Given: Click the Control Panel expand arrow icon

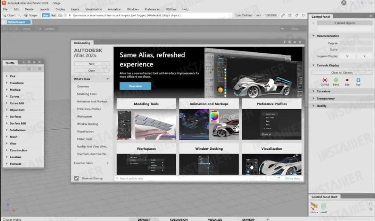Looking at the screenshot, I should [370, 16].
